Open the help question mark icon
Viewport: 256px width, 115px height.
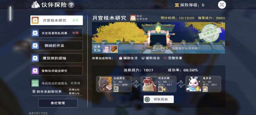(x=71, y=5)
